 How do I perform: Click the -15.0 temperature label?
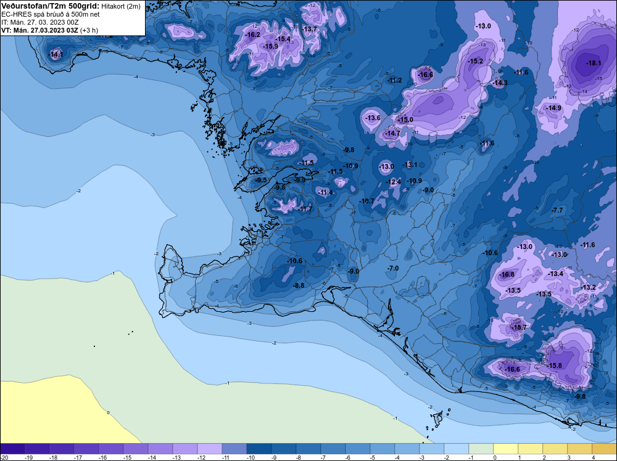pyautogui.click(x=405, y=120)
